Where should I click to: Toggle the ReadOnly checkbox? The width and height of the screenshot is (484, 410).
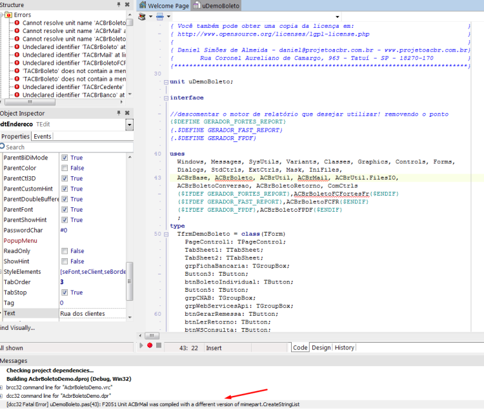click(x=65, y=251)
